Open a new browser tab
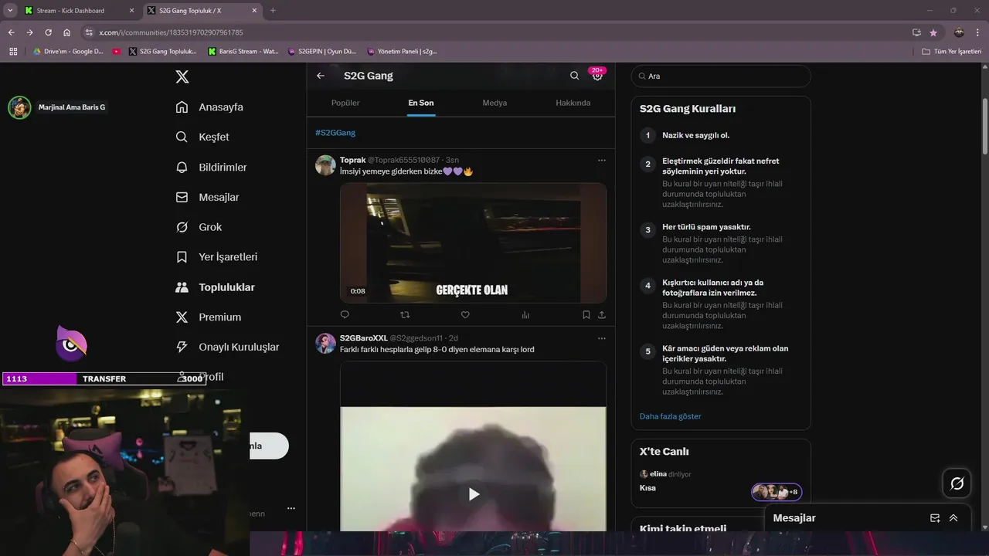The image size is (989, 556). (x=273, y=11)
